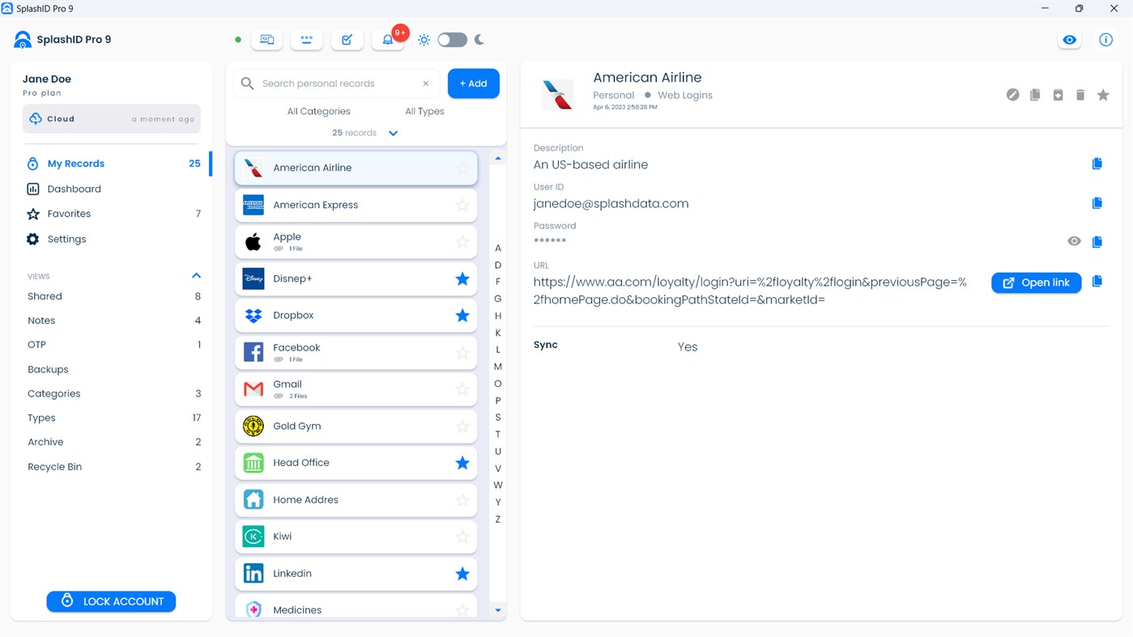The width and height of the screenshot is (1133, 637).
Task: Expand the 25 records chevron
Action: [x=393, y=134]
